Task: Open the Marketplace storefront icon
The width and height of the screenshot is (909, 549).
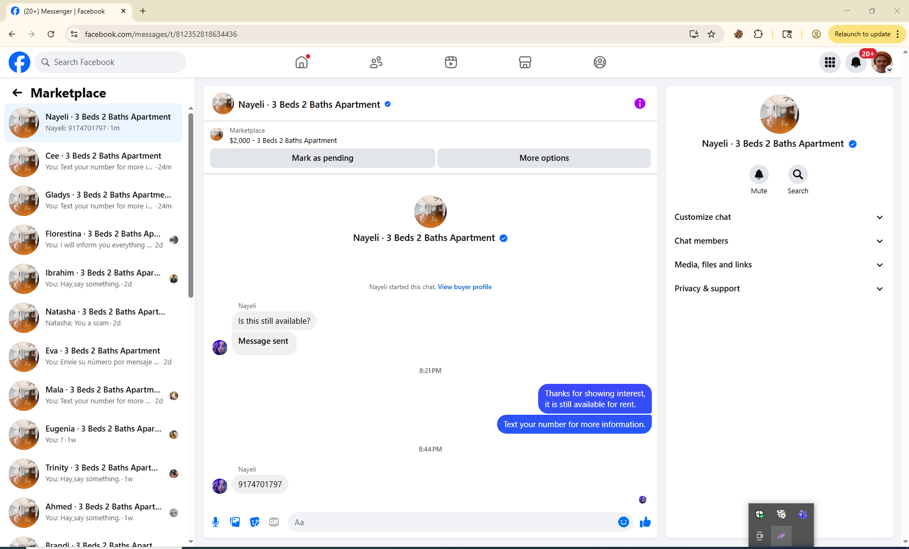Action: pyautogui.click(x=525, y=62)
